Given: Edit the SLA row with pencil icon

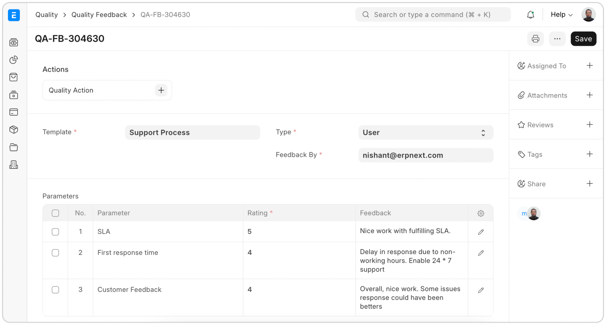Looking at the screenshot, I should pos(480,232).
